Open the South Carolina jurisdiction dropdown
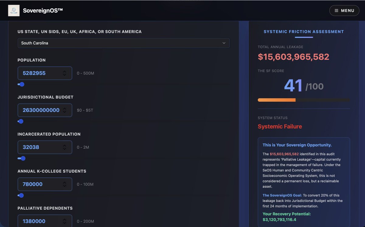The image size is (365, 227). point(123,43)
